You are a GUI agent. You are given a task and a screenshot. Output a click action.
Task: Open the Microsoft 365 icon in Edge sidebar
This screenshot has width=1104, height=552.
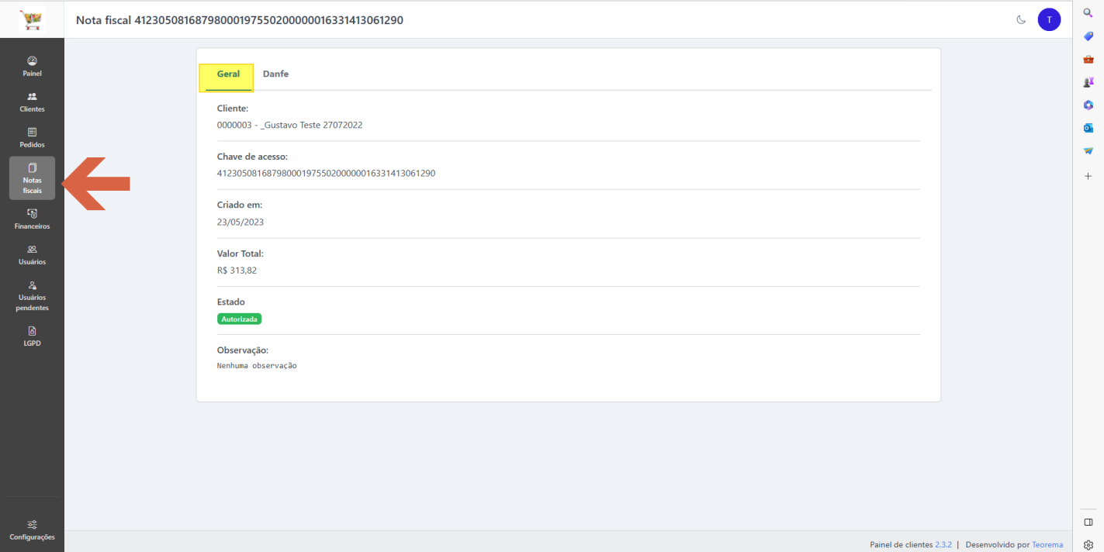1088,105
